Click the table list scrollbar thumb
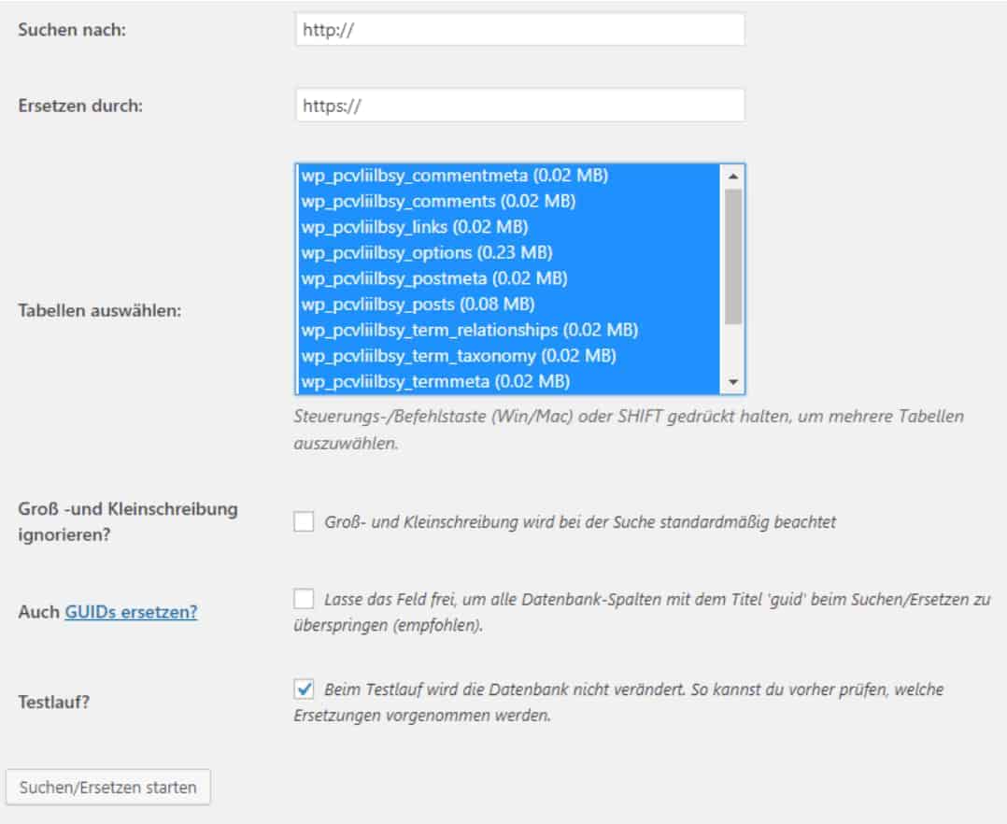The height and width of the screenshot is (824, 1007). pyautogui.click(x=733, y=254)
